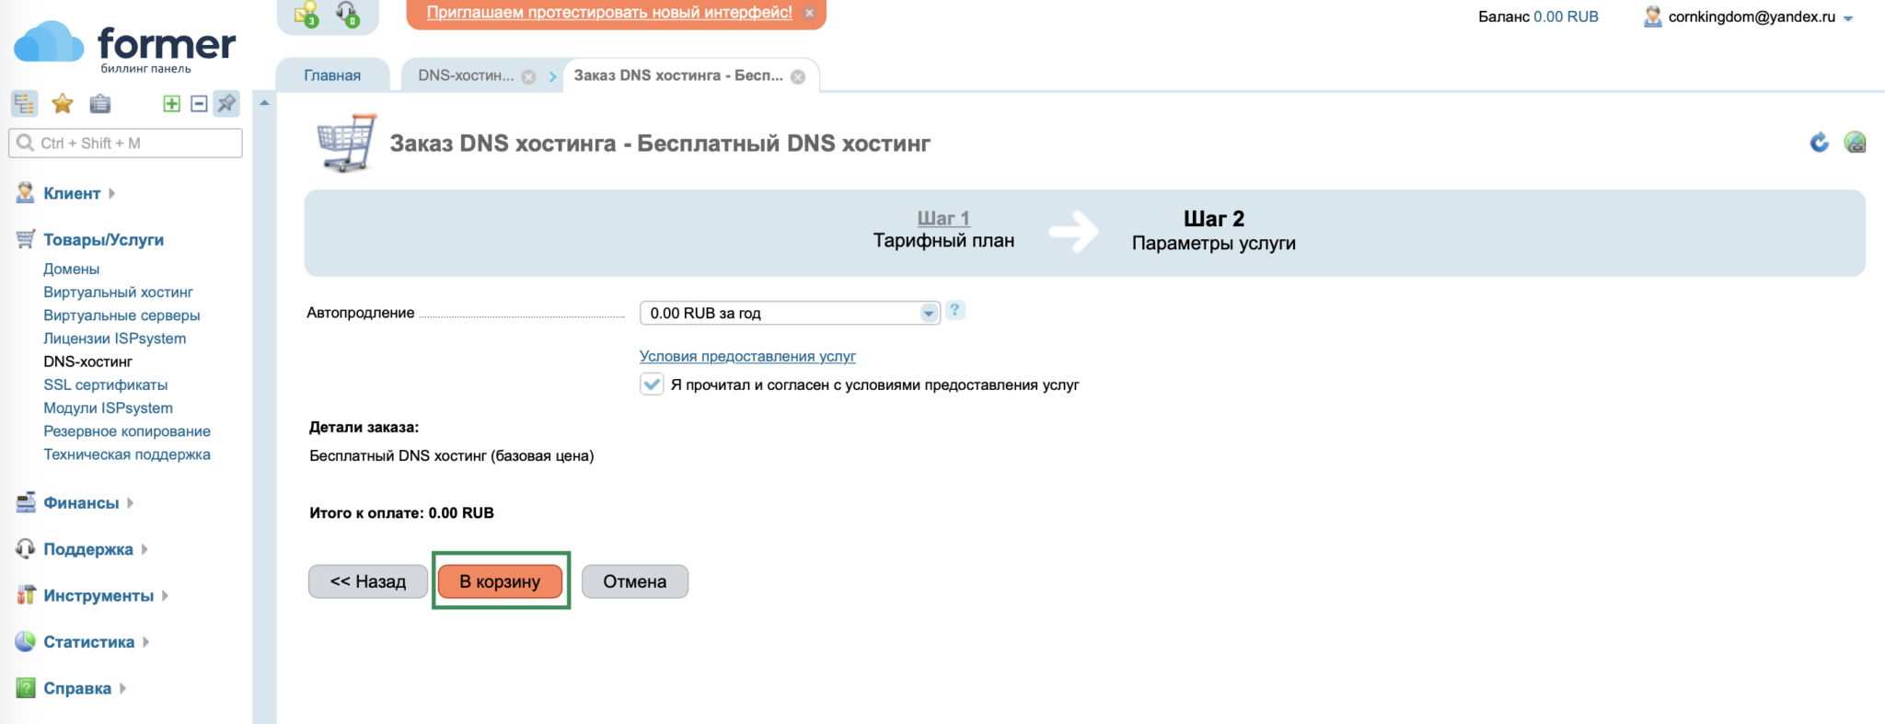Expand the Поддержка menu section

click(88, 549)
